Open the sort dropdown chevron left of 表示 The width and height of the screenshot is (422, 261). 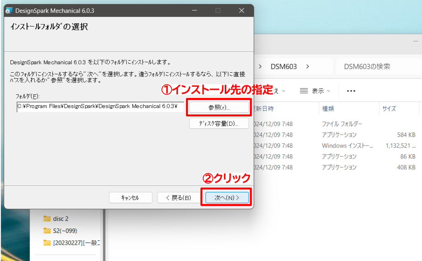click(x=283, y=91)
